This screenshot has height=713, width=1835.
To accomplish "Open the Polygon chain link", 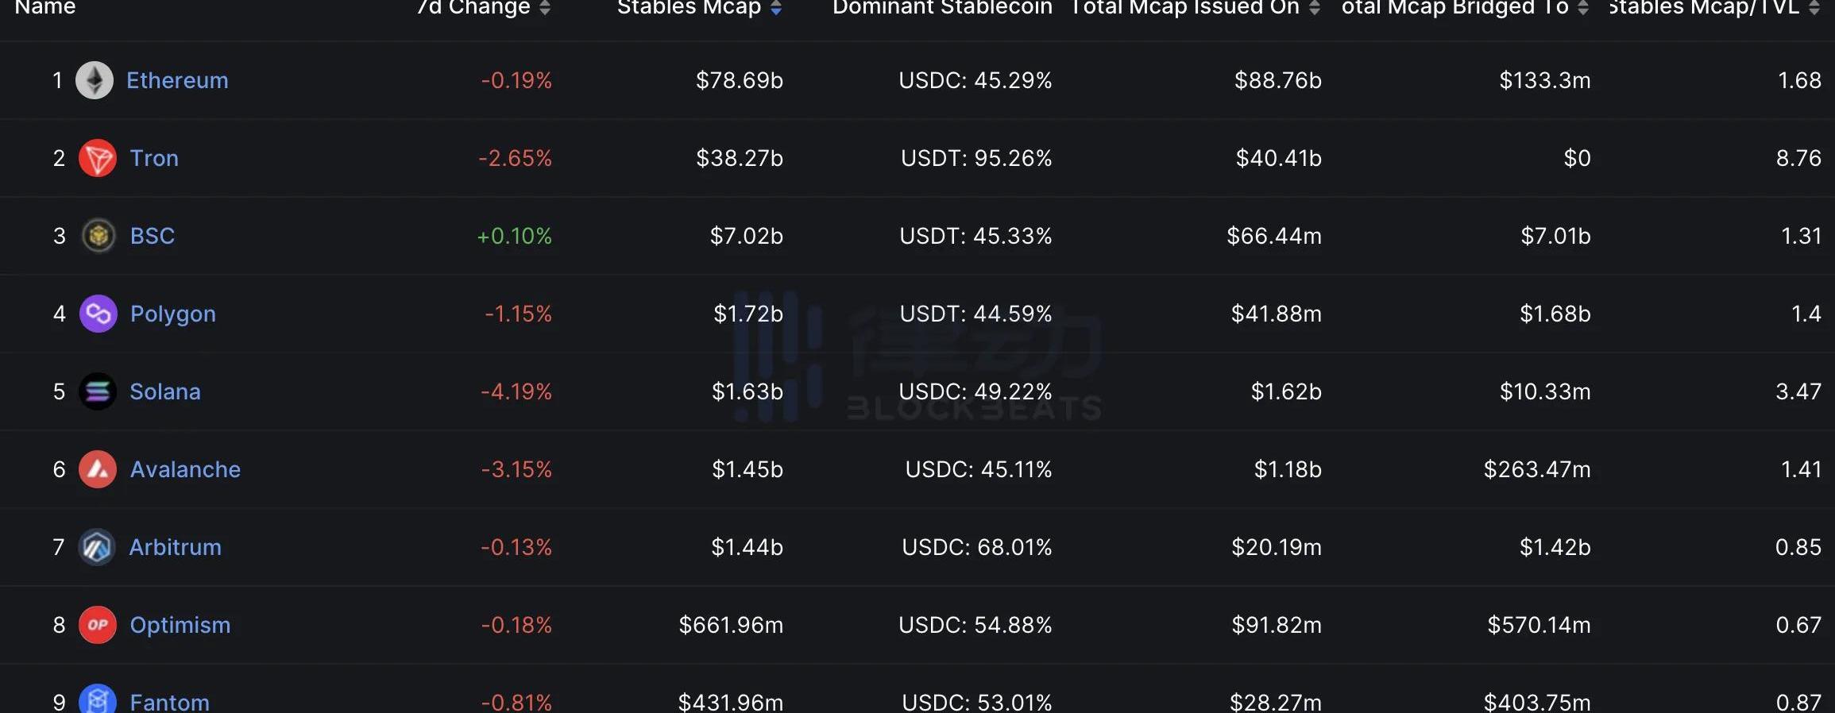I will 172,314.
